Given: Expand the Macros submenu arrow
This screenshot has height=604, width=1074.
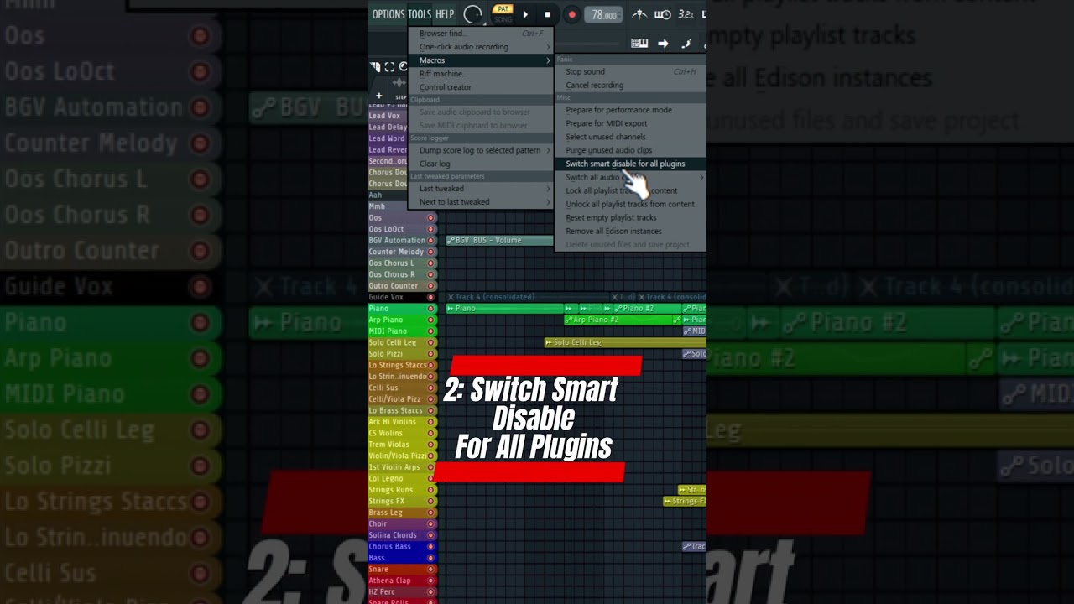Looking at the screenshot, I should 548,60.
